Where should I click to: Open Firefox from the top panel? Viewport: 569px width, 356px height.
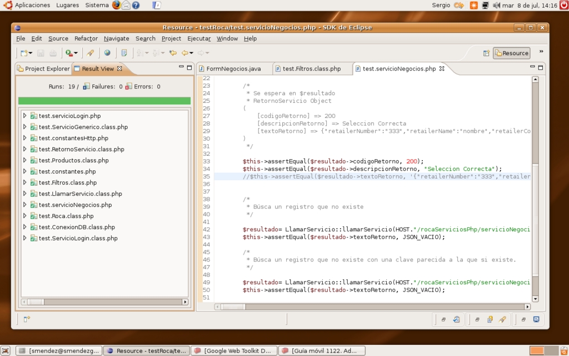116,5
